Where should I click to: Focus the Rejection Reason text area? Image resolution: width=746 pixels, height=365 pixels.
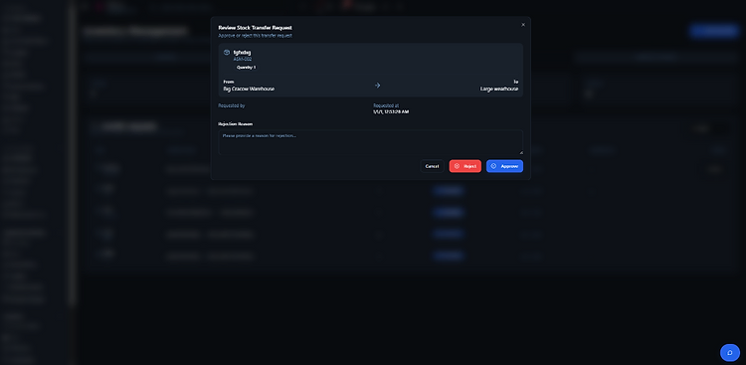[371, 142]
